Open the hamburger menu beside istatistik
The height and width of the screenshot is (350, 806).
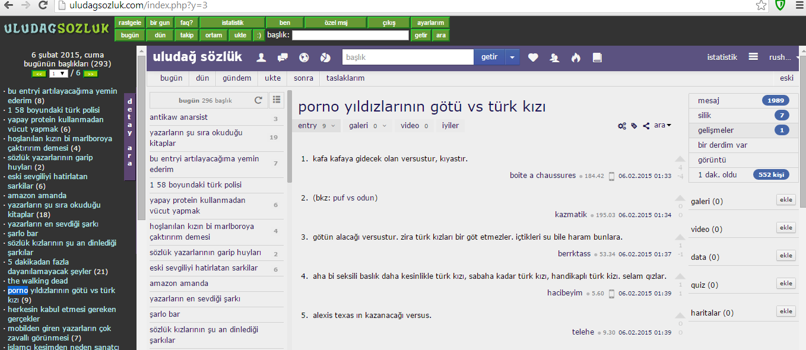[753, 57]
